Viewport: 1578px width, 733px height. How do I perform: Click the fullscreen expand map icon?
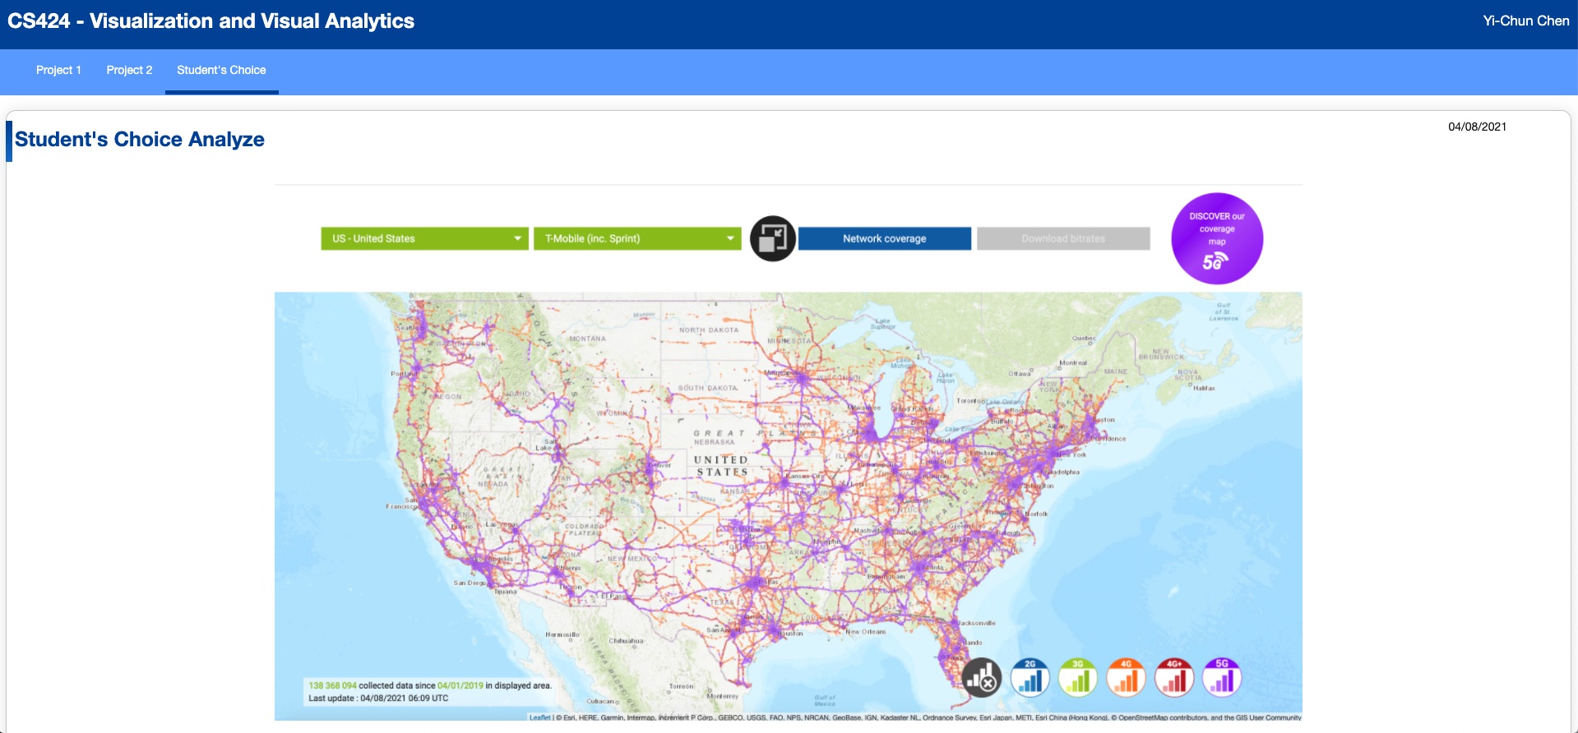tap(773, 238)
